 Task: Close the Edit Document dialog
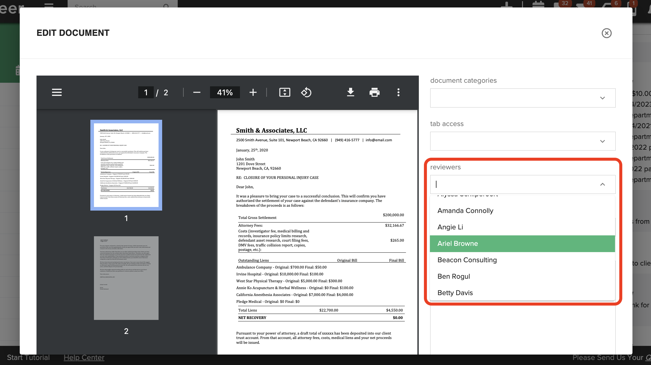coord(606,33)
